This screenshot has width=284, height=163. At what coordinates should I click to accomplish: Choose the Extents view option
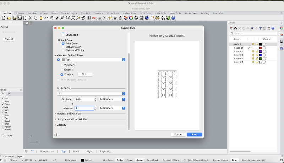pos(62,69)
